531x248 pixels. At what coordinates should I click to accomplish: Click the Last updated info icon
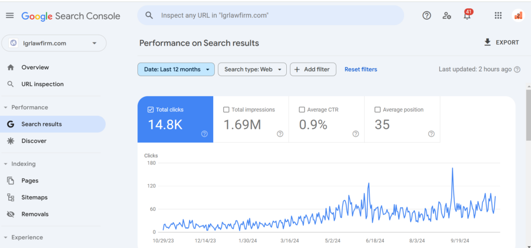tap(517, 69)
